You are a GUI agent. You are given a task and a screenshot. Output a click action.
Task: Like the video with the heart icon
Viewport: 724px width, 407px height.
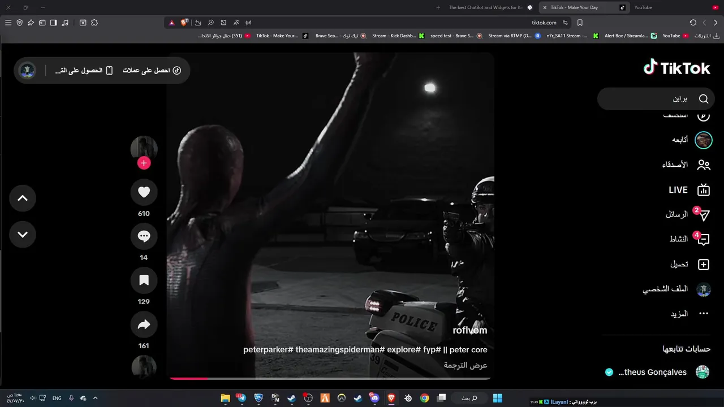144,192
